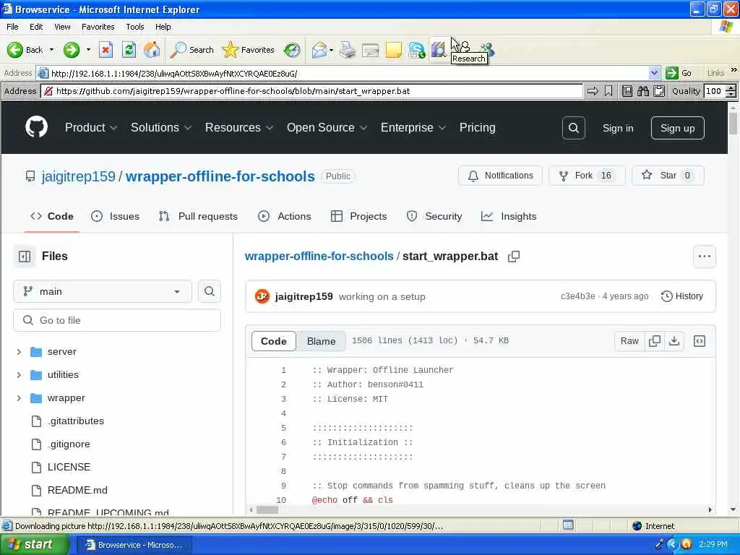Click the IE green Forward arrow
The height and width of the screenshot is (555, 740).
coord(72,50)
